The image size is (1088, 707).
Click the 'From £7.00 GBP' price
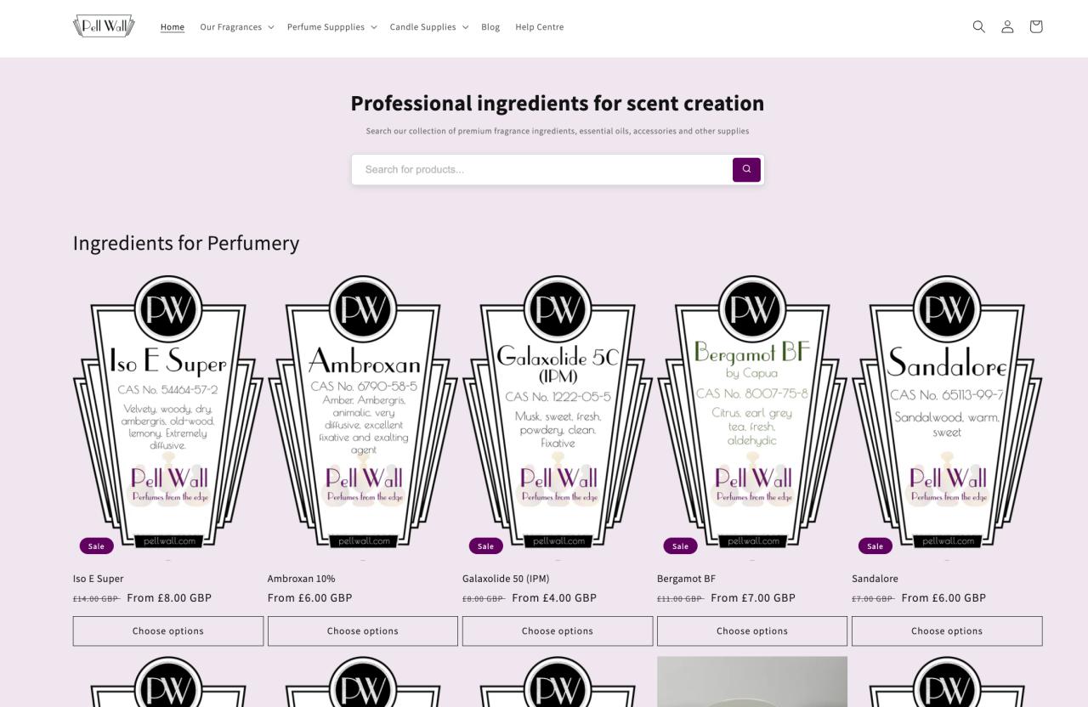(x=753, y=598)
